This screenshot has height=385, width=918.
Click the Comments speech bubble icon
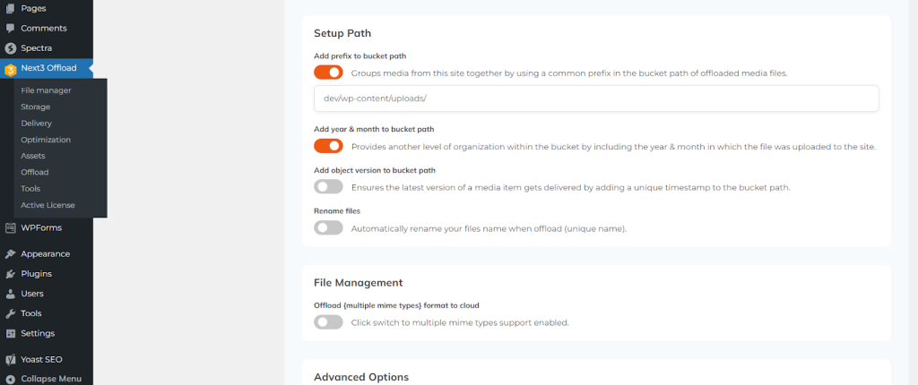tap(10, 28)
